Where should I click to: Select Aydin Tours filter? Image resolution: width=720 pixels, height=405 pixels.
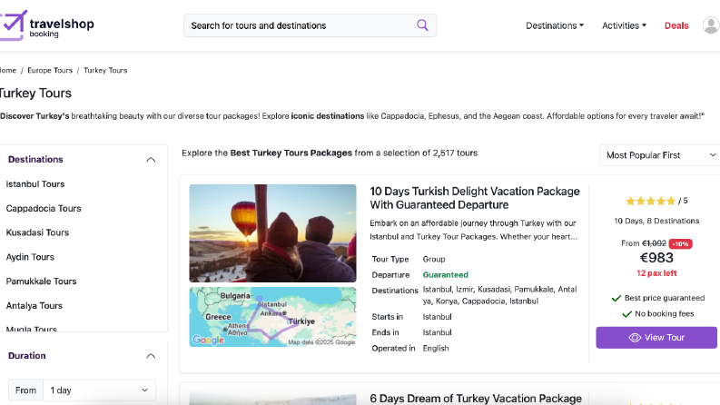(x=30, y=257)
